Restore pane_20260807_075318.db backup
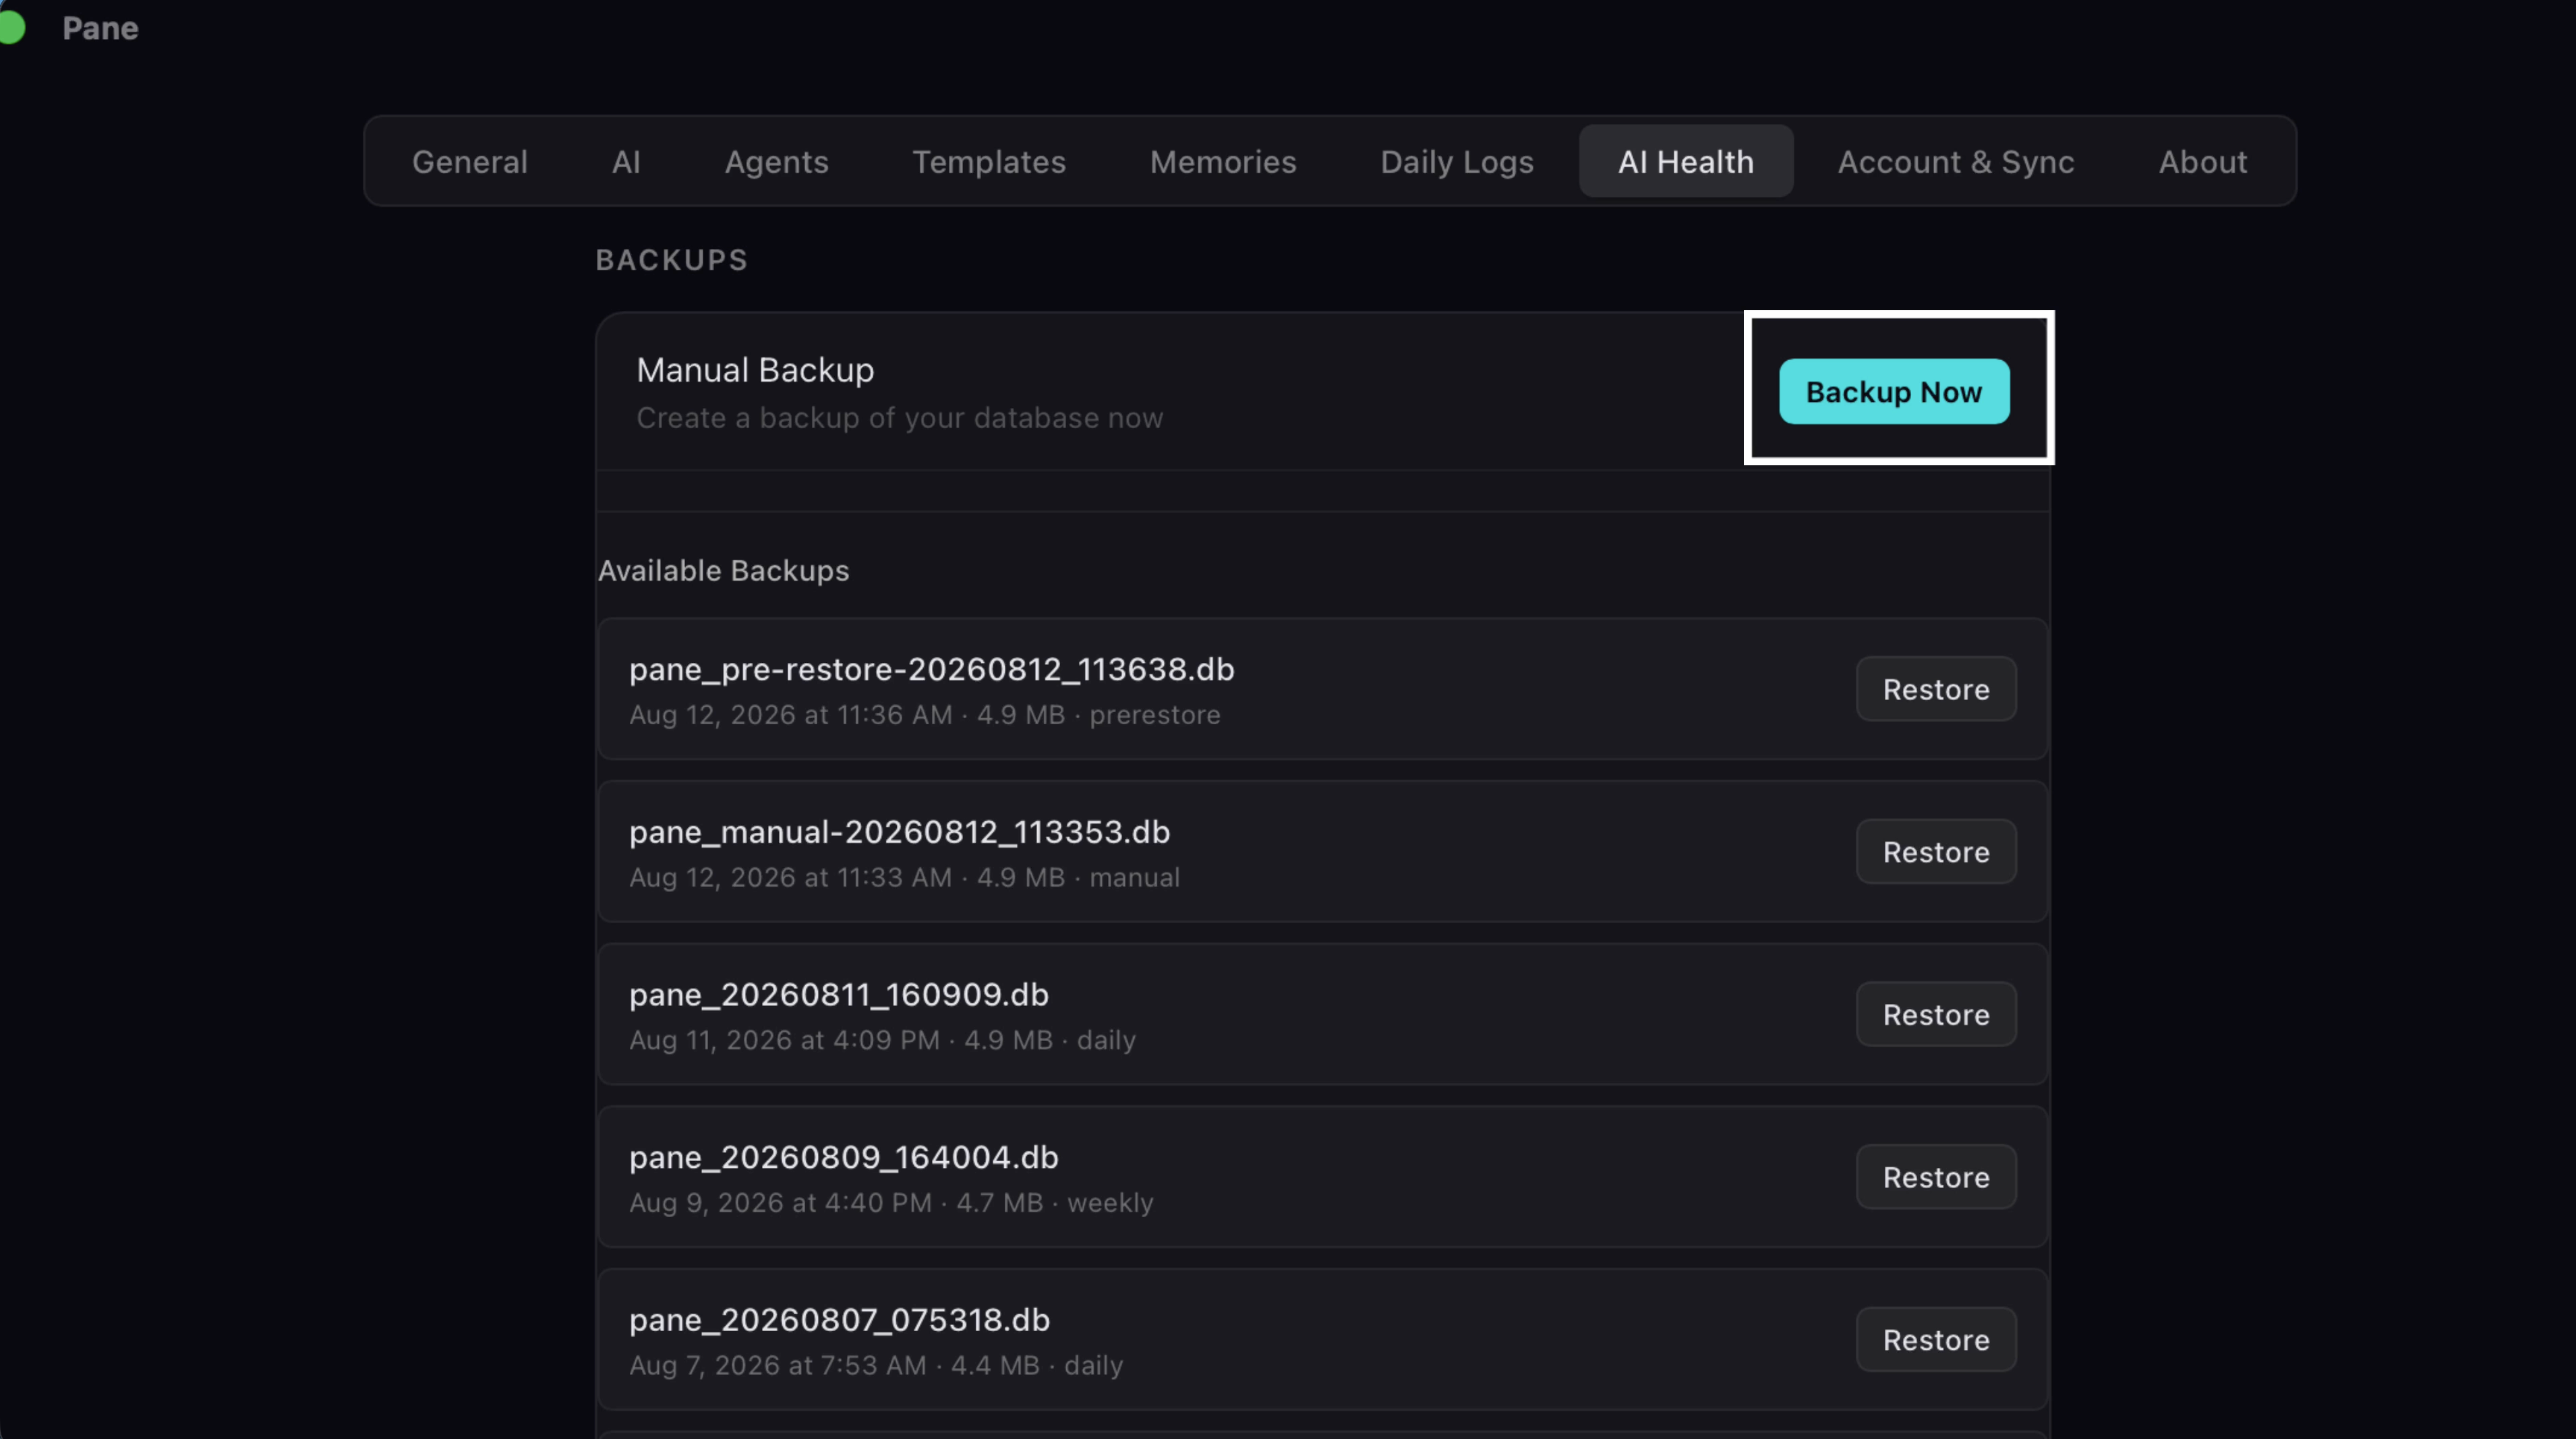The height and width of the screenshot is (1439, 2576). 1935,1339
